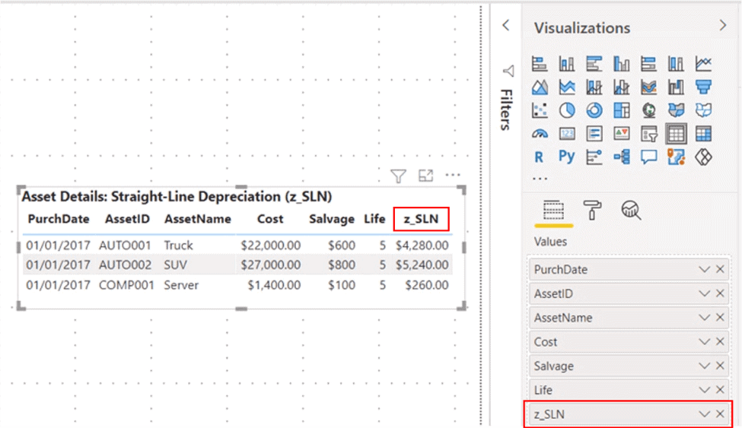Select the Decomposition tree visual
This screenshot has height=428, width=742.
[621, 157]
